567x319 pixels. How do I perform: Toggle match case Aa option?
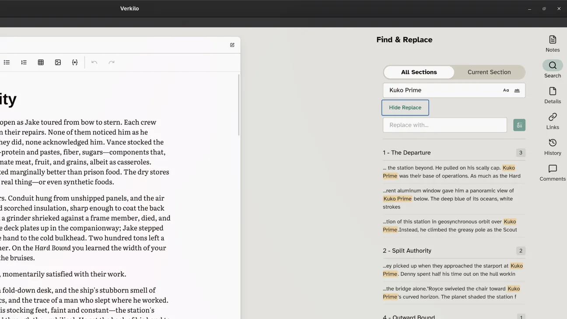[x=506, y=91]
